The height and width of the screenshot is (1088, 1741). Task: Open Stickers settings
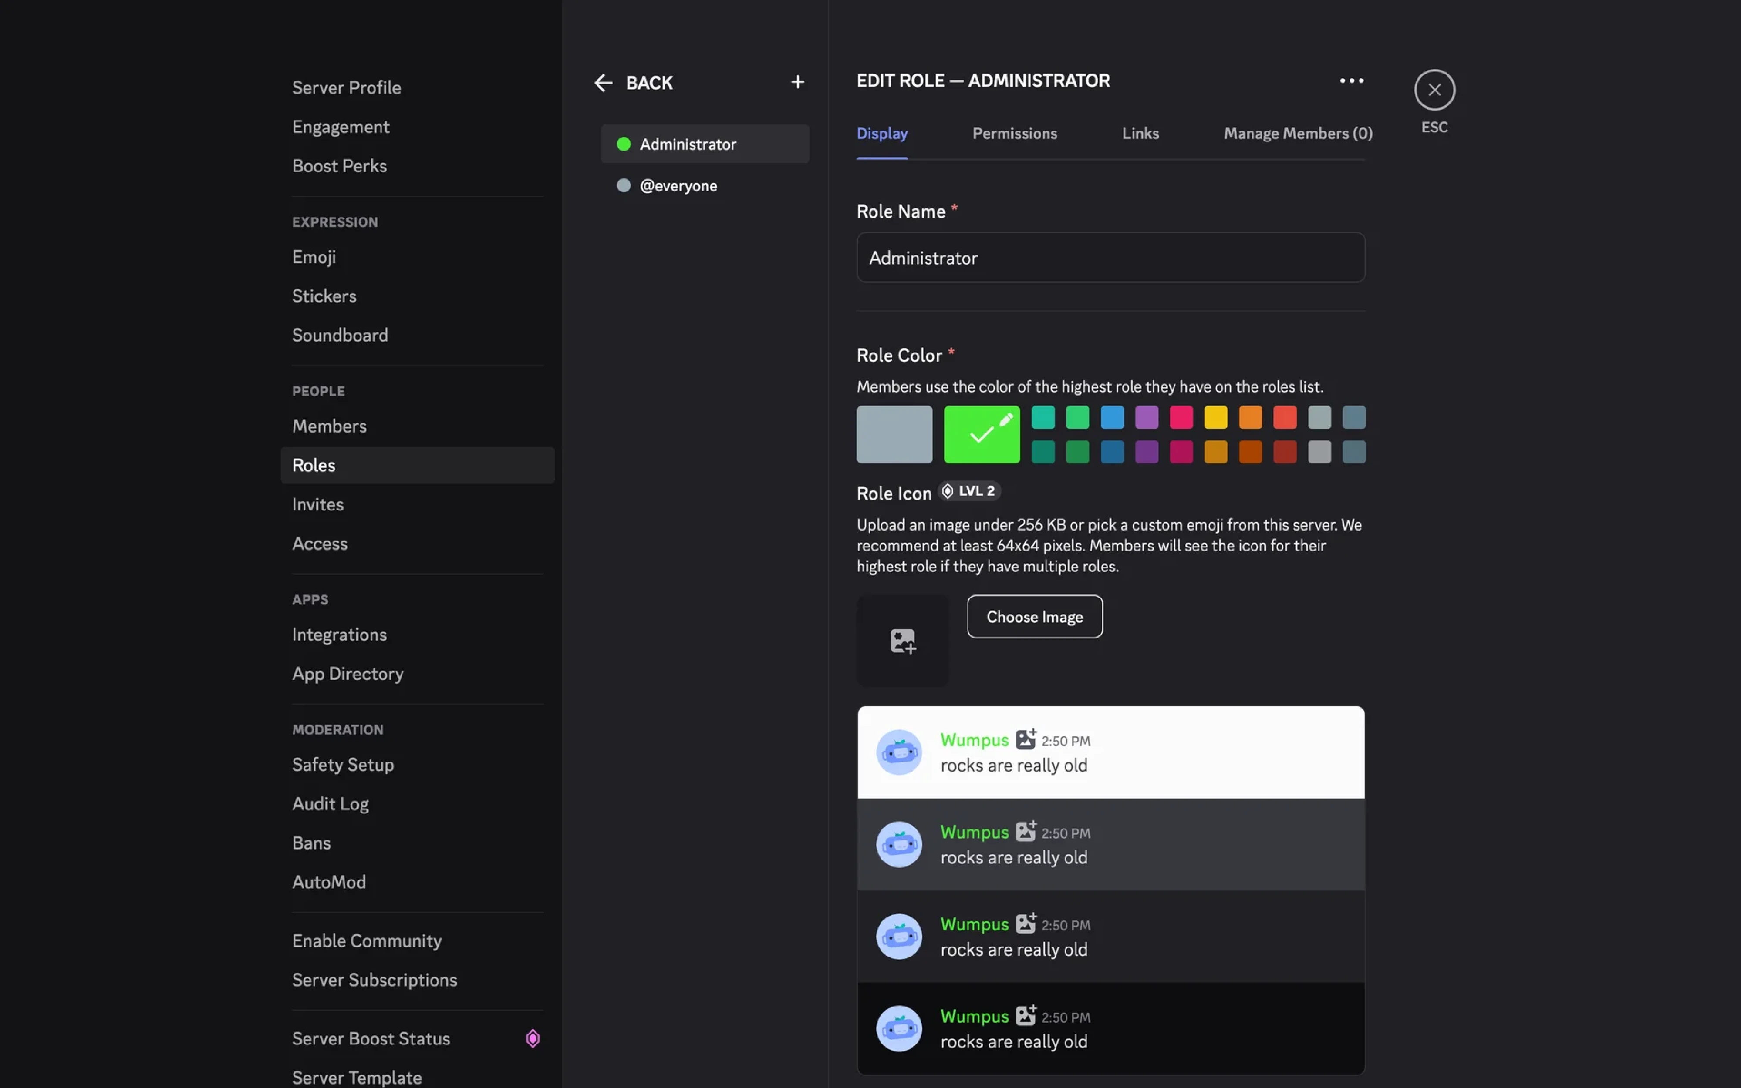pos(418,296)
